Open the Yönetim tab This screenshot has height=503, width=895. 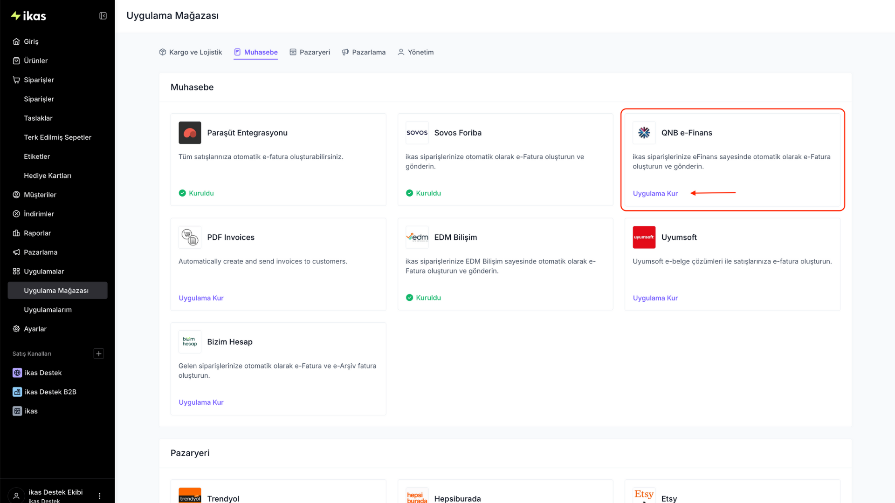click(416, 52)
